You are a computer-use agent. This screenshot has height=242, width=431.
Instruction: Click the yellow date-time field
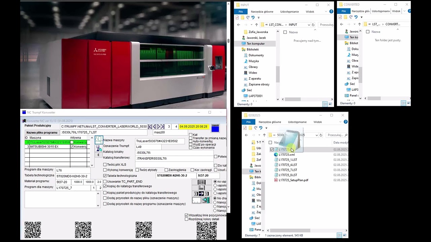194,127
